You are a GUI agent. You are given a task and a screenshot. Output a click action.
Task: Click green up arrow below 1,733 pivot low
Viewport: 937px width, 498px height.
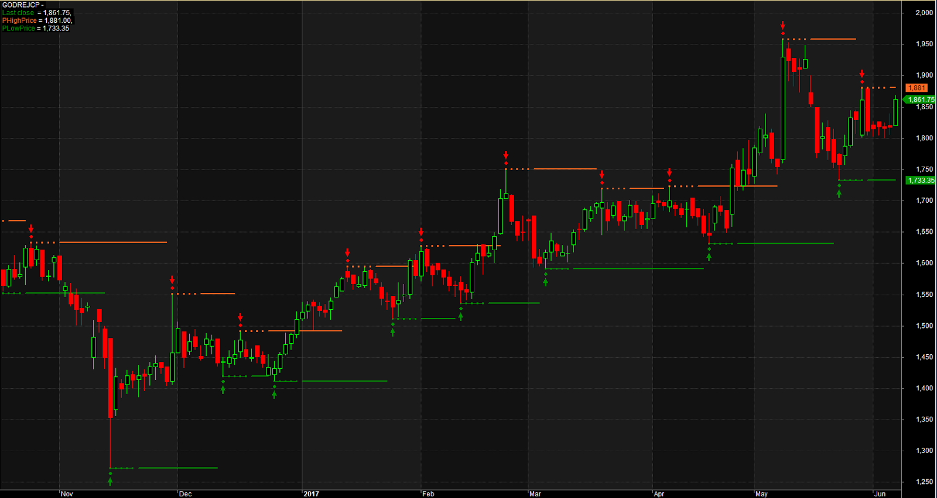pyautogui.click(x=839, y=193)
